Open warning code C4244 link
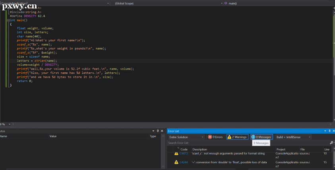335x170 pixels. click(184, 162)
